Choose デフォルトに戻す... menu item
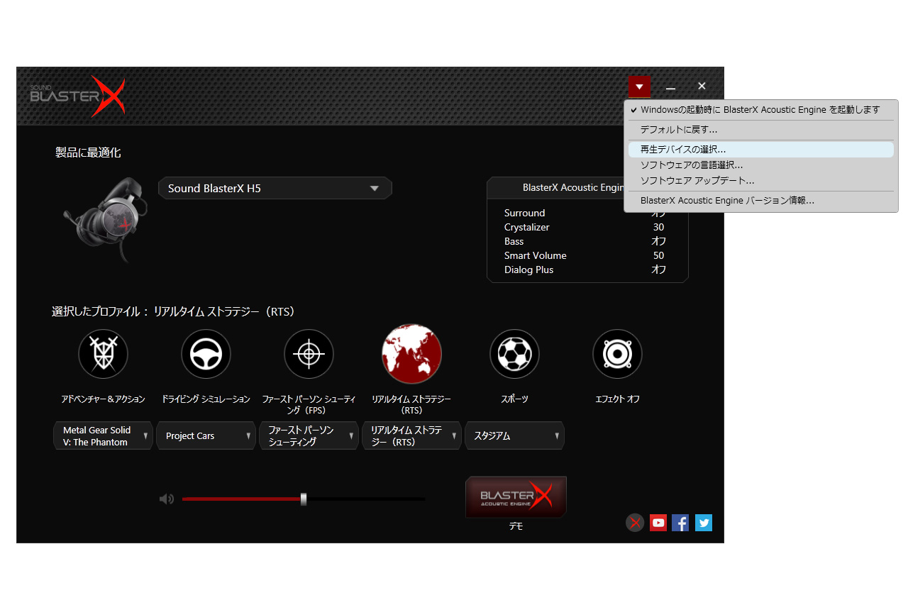 [761, 130]
